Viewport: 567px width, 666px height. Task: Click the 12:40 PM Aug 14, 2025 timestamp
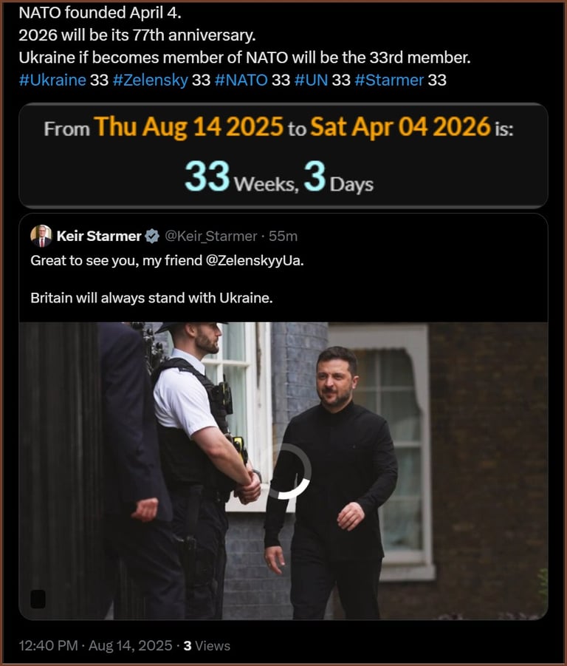pos(95,645)
